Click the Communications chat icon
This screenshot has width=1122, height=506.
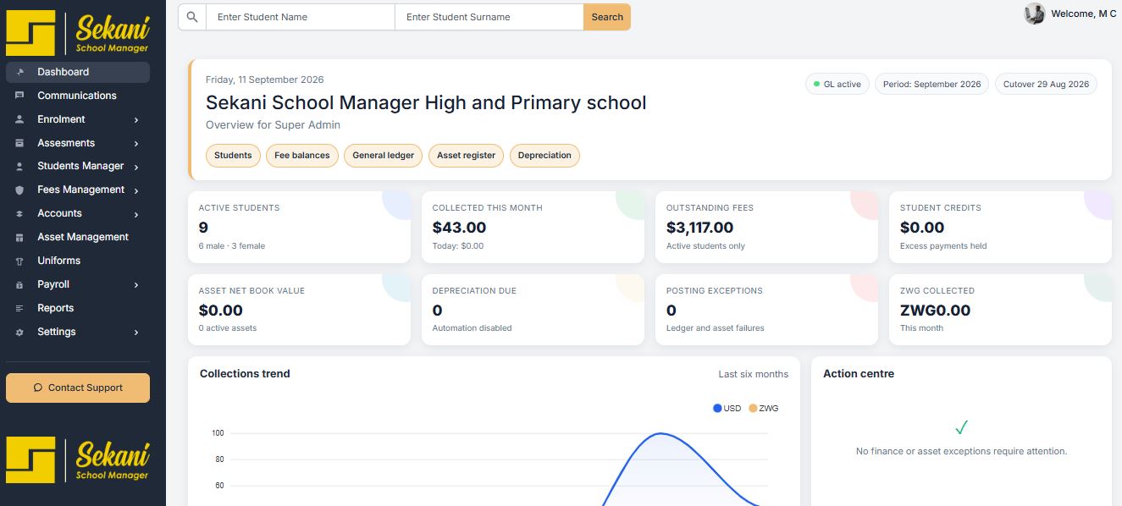pyautogui.click(x=19, y=96)
